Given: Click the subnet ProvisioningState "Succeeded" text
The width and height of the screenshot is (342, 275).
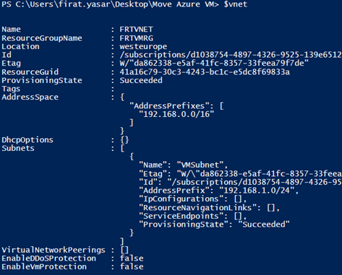Looking at the screenshot, I should (x=264, y=224).
